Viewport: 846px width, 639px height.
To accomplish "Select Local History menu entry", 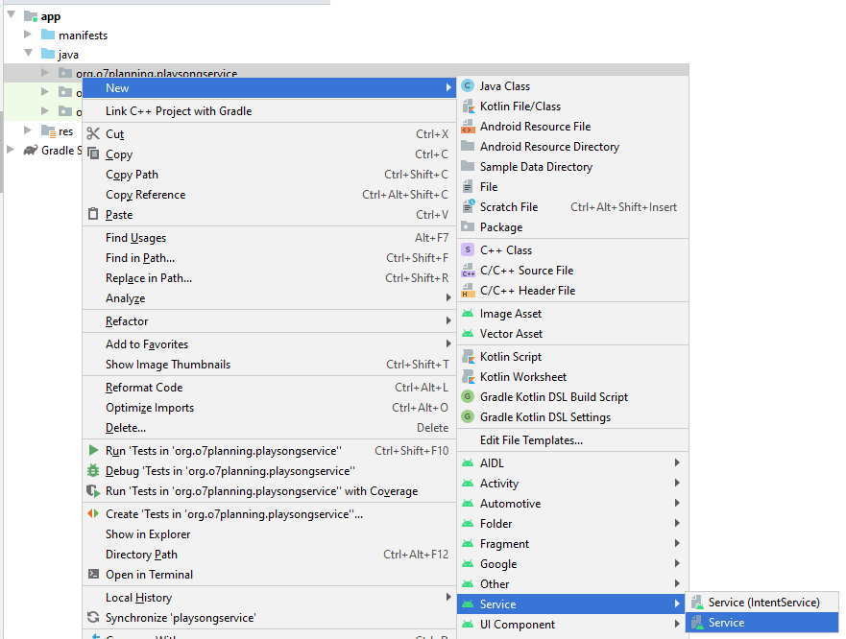I will pos(269,598).
